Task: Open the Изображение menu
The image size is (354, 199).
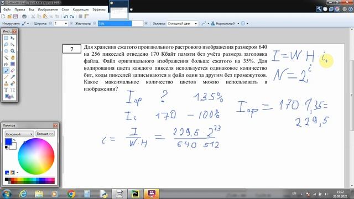Action: tap(48, 9)
